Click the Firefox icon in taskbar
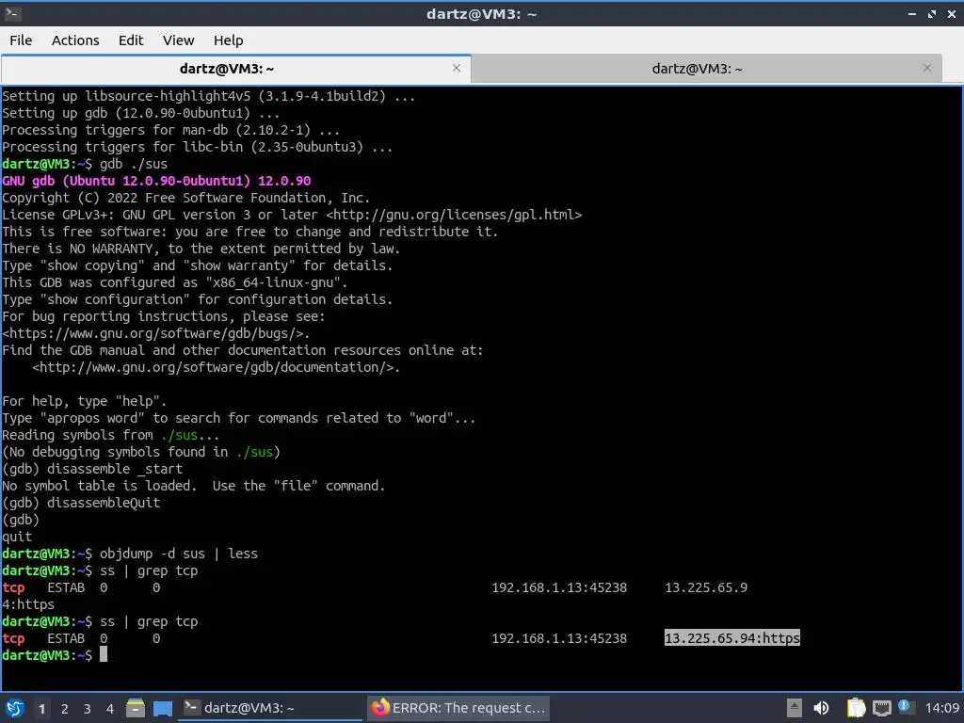 [x=380, y=708]
